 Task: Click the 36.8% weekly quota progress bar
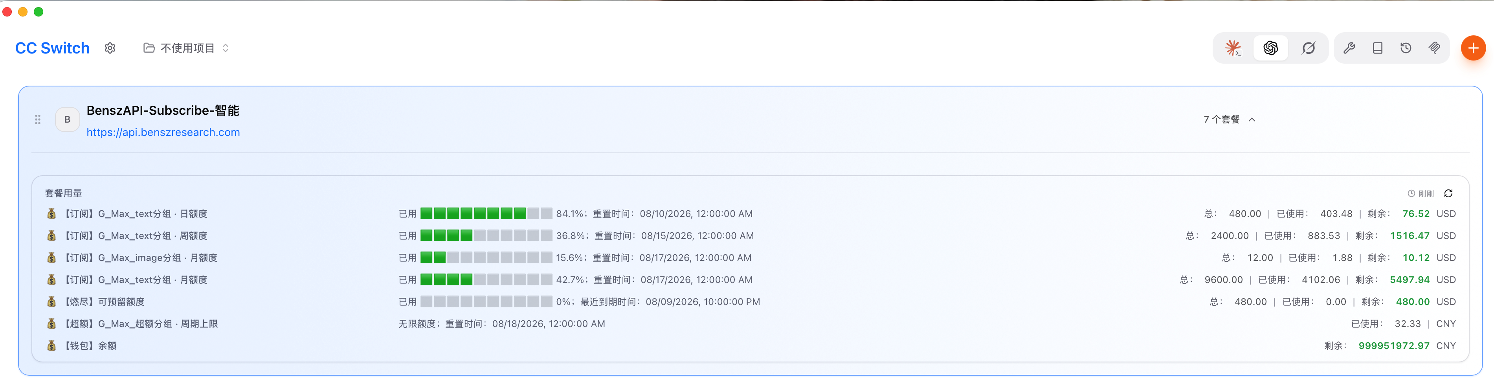click(486, 236)
